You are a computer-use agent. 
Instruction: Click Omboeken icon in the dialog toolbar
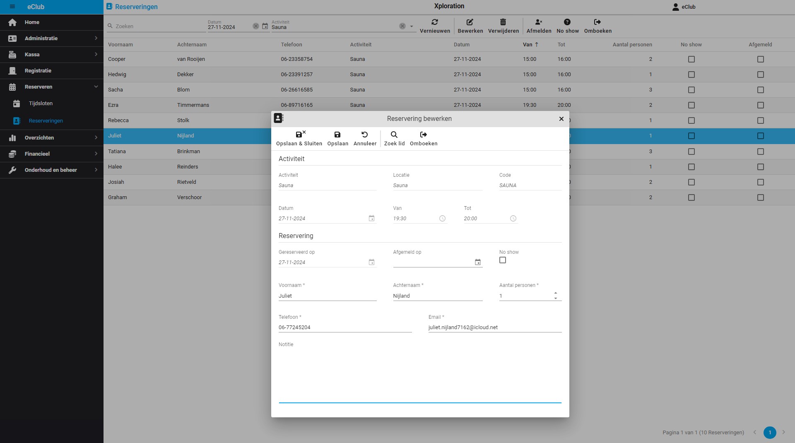(423, 135)
